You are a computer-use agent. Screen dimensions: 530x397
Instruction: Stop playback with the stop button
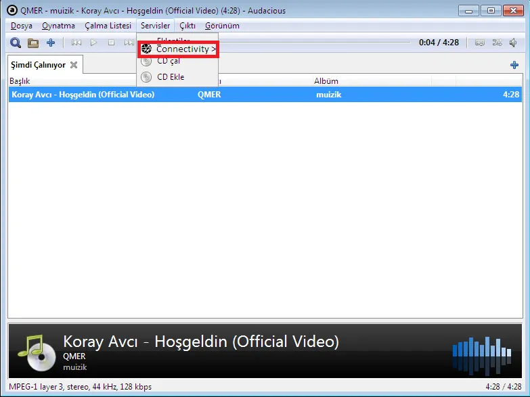coord(111,43)
